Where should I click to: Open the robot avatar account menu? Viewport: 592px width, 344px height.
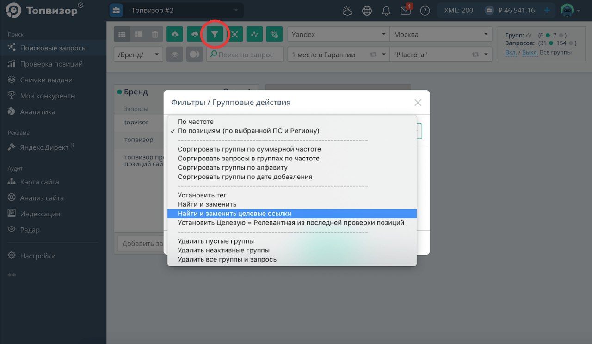click(x=567, y=10)
